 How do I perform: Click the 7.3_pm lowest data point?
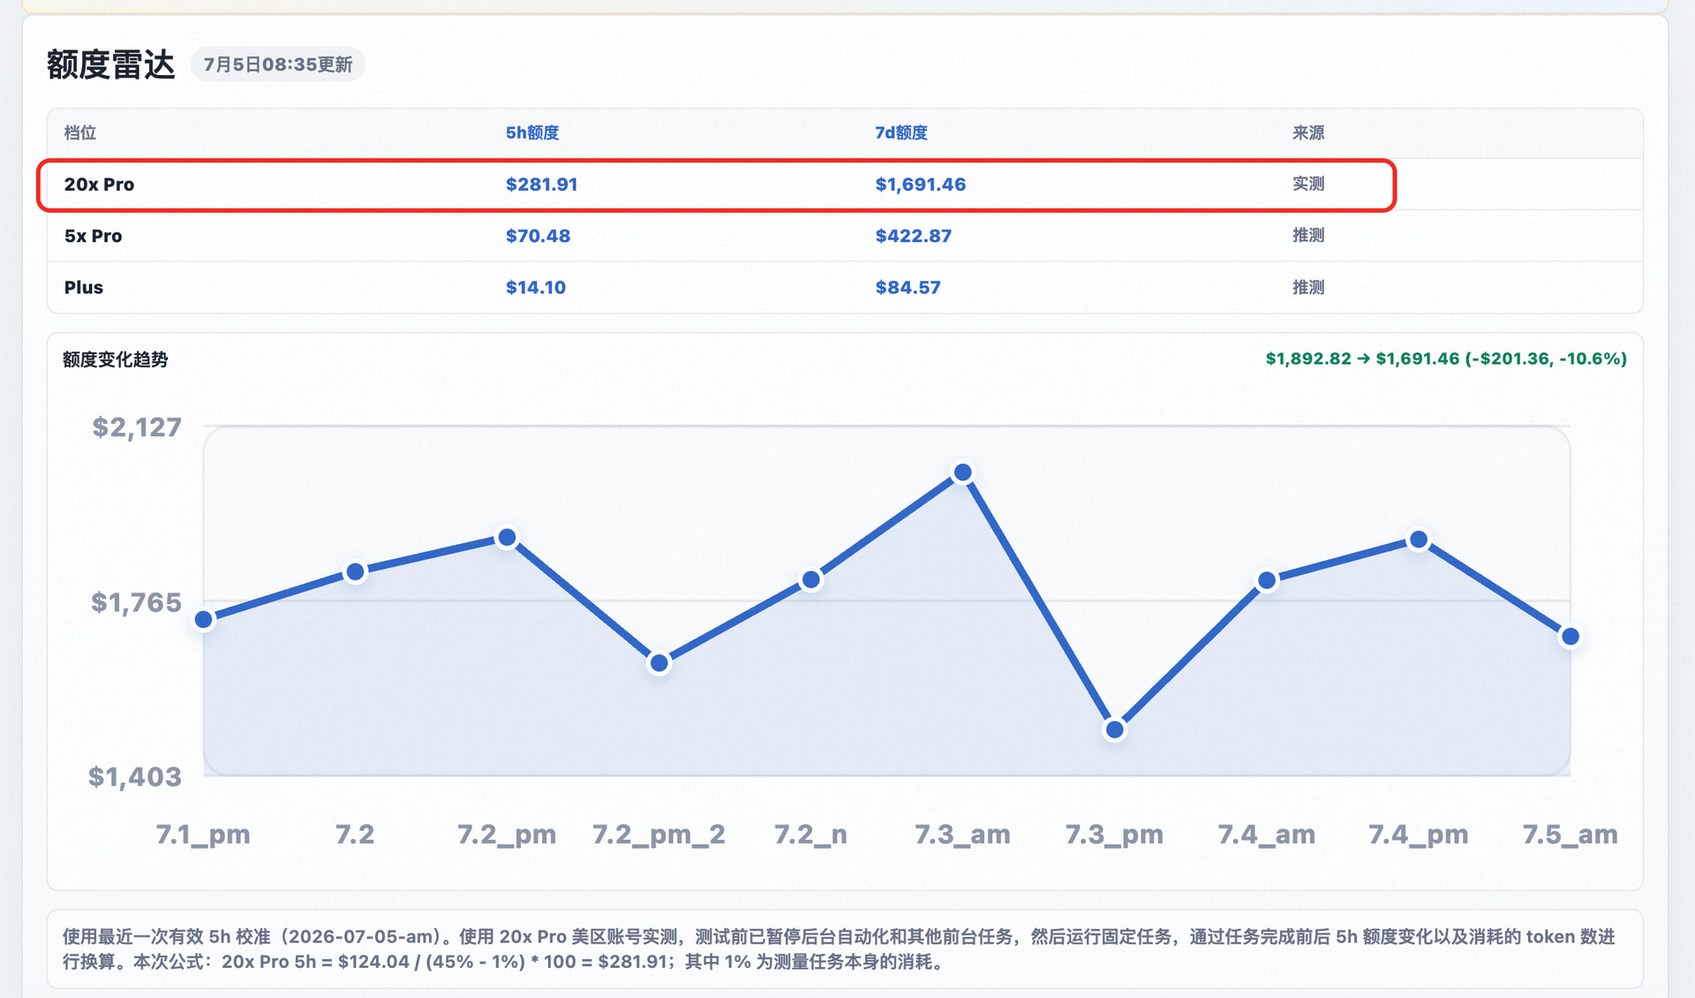coord(1115,730)
